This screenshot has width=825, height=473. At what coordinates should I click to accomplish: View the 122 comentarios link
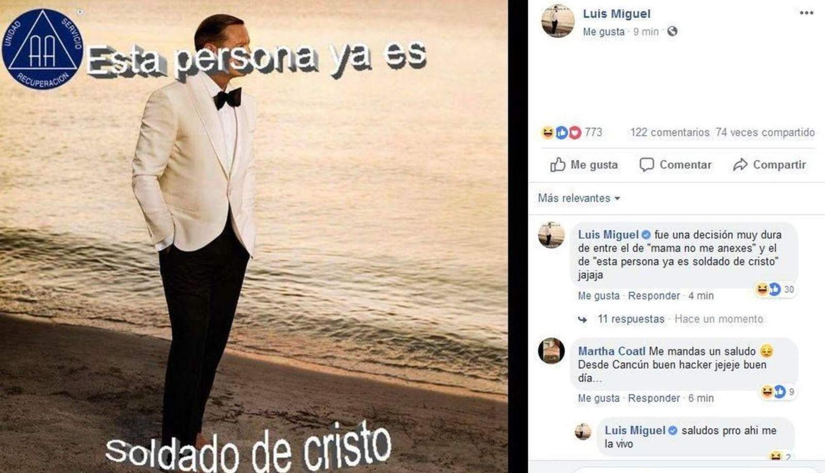click(669, 132)
